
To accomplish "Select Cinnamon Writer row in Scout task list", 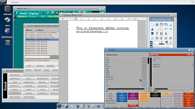I will pos(42,39).
